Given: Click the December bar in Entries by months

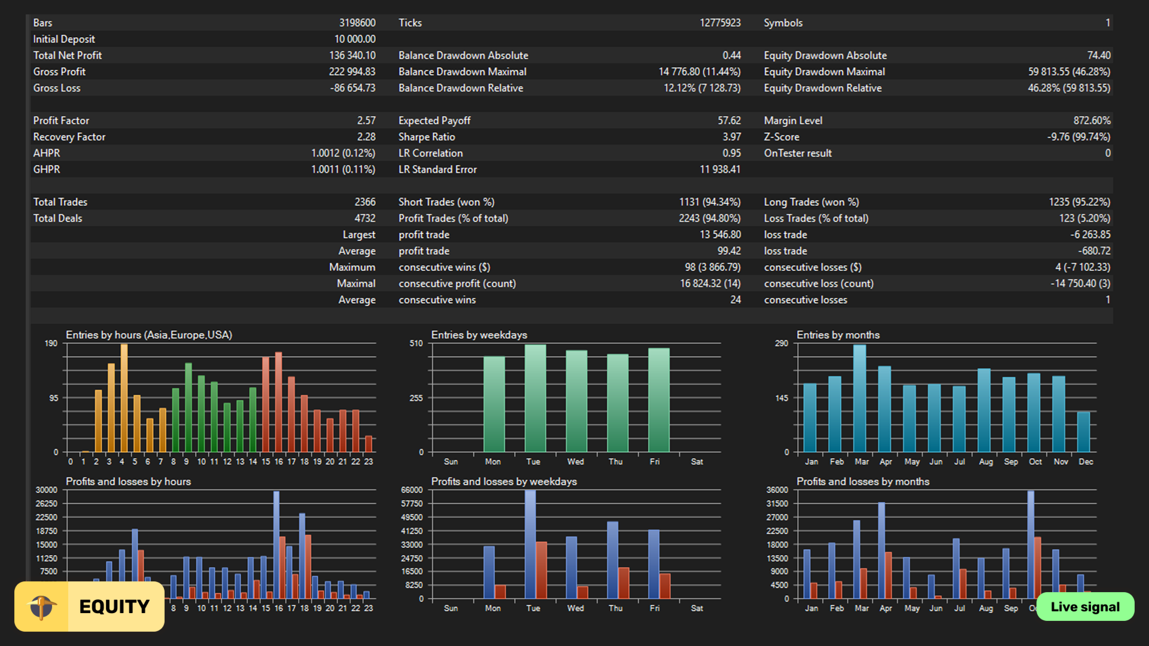Looking at the screenshot, I should click(x=1084, y=432).
